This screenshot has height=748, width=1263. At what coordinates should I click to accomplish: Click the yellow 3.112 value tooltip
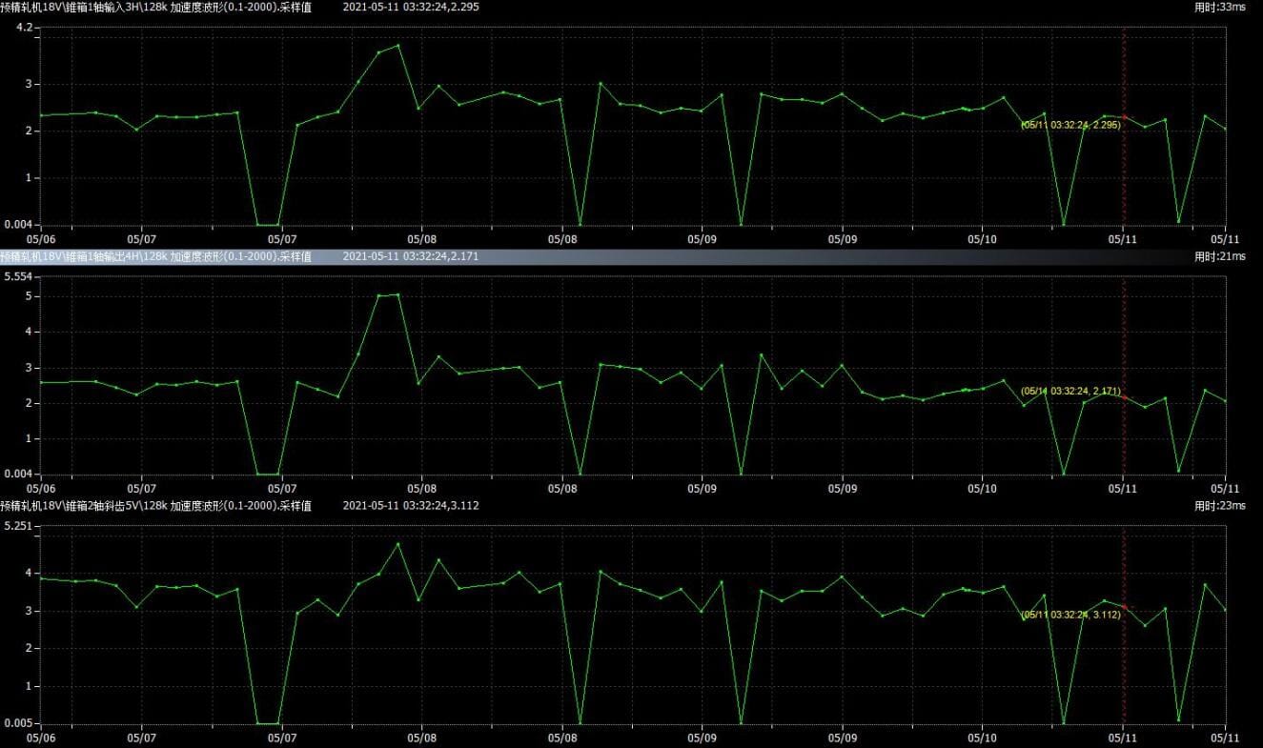click(x=1070, y=615)
